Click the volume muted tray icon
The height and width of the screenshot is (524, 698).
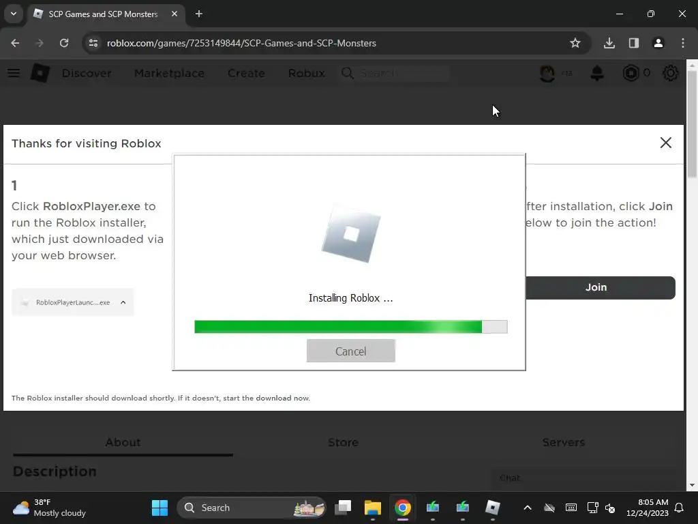click(611, 508)
